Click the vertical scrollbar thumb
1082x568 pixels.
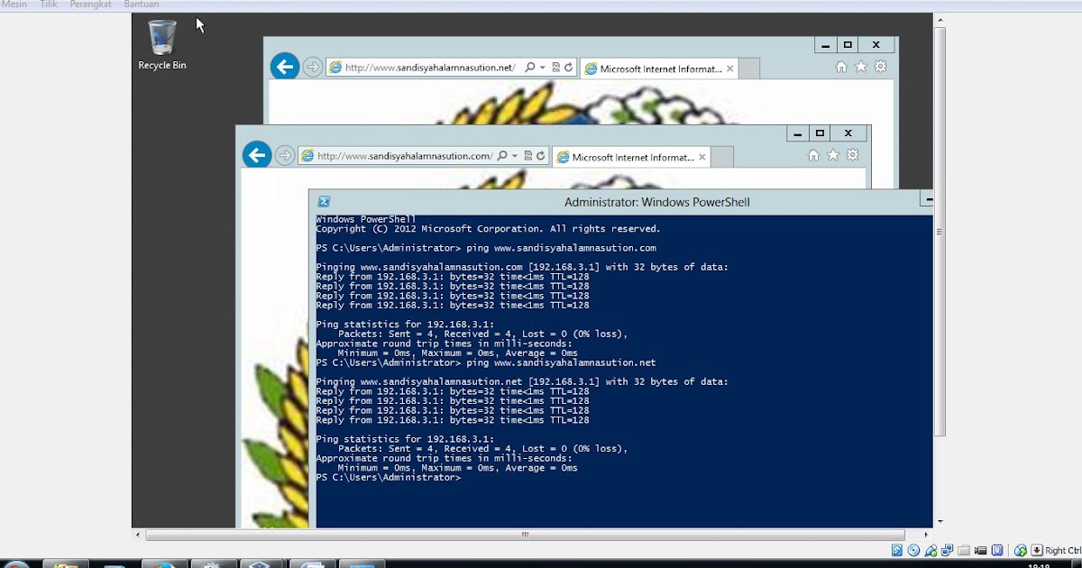point(940,232)
